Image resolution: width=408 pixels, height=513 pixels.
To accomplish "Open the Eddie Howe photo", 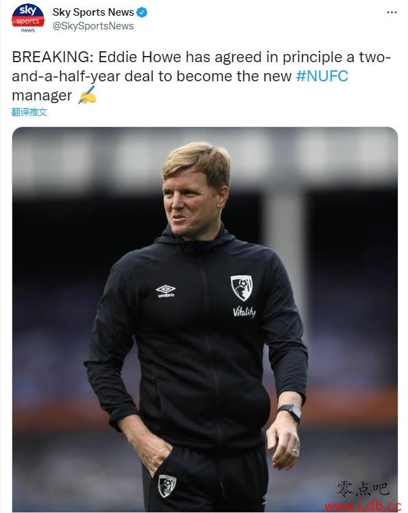I will pyautogui.click(x=205, y=319).
